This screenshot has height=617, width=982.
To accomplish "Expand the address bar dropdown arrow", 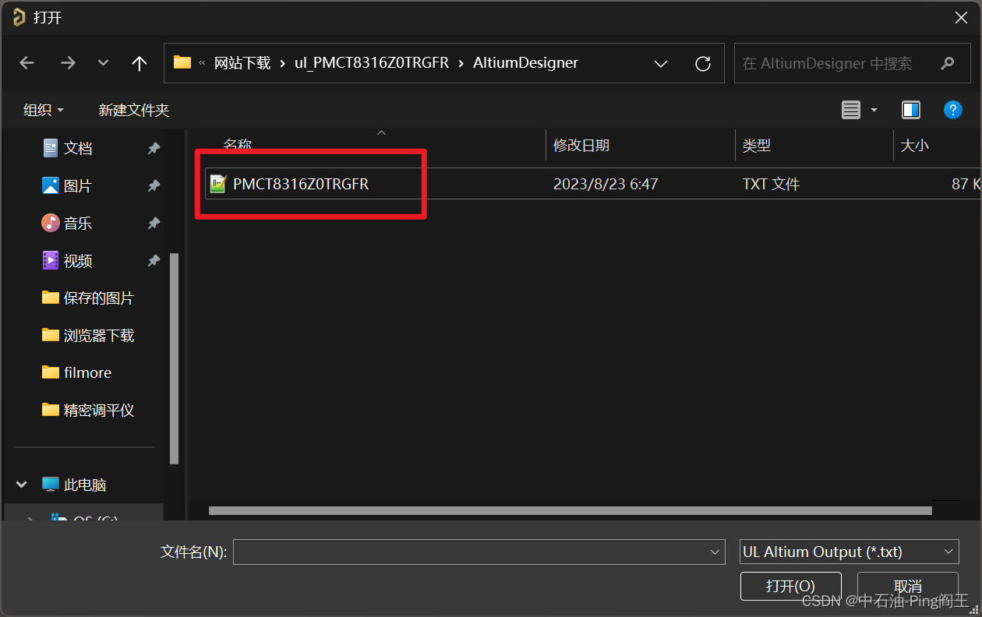I will pyautogui.click(x=661, y=63).
